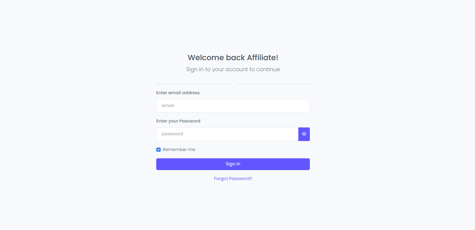The image size is (475, 230).
Task: Click the Remember me label text
Action: (x=179, y=150)
